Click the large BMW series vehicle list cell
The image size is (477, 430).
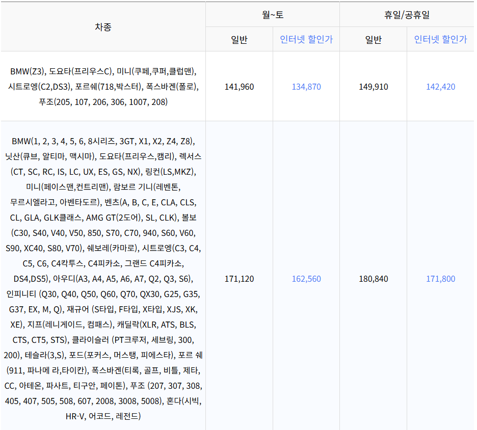(102, 279)
